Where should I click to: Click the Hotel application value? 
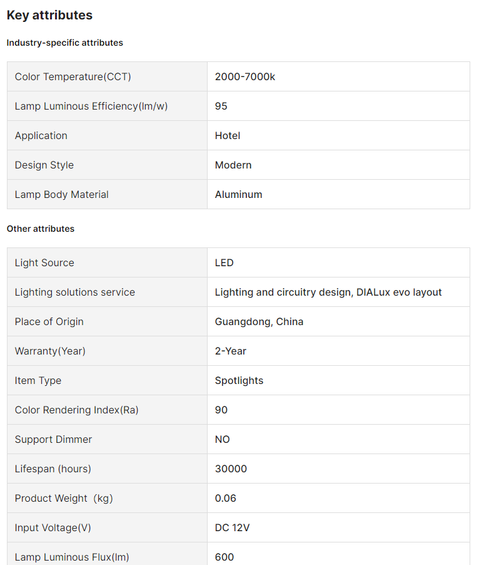[228, 135]
